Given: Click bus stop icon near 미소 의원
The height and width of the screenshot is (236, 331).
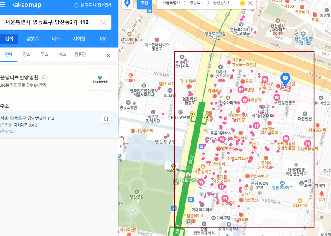Looking at the screenshot, I should point(201,147).
